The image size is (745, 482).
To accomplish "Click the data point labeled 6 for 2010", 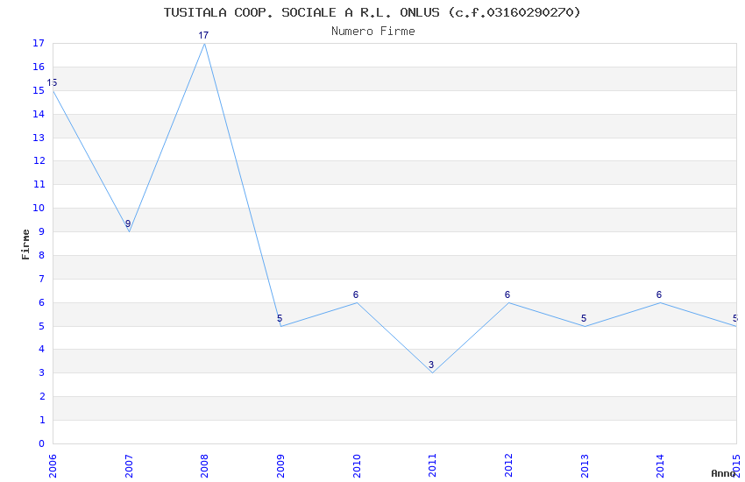I will pos(355,294).
